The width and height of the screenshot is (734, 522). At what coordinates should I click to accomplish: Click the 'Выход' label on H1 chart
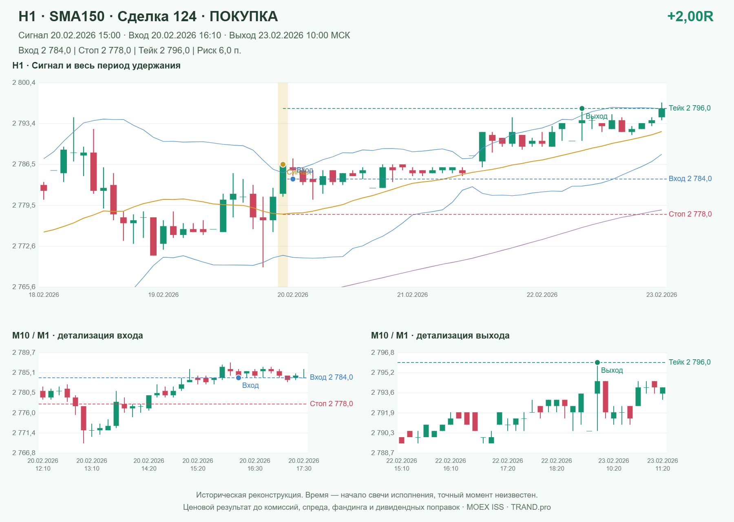pos(597,116)
